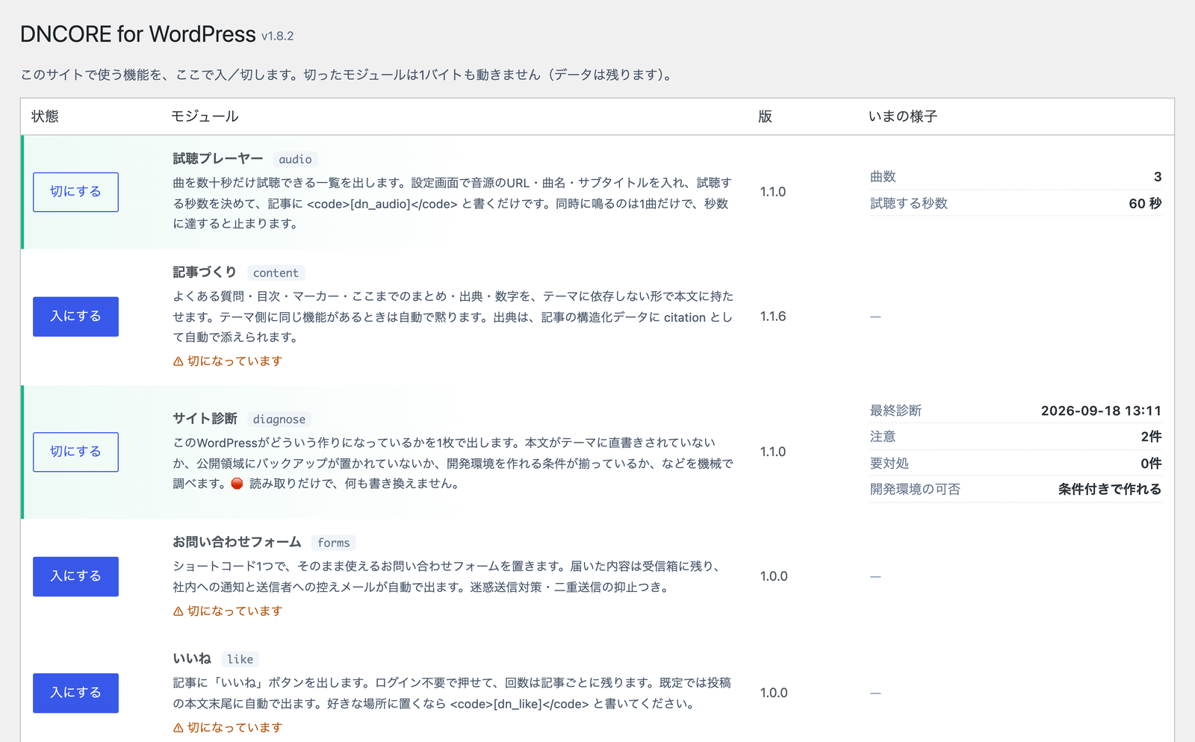The image size is (1195, 742).
Task: Select the 'content' slug tag
Action: pyautogui.click(x=276, y=272)
